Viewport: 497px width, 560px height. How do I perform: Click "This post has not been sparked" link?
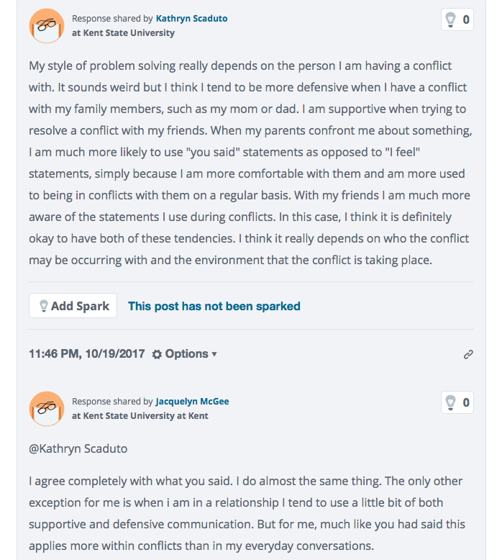click(x=214, y=306)
